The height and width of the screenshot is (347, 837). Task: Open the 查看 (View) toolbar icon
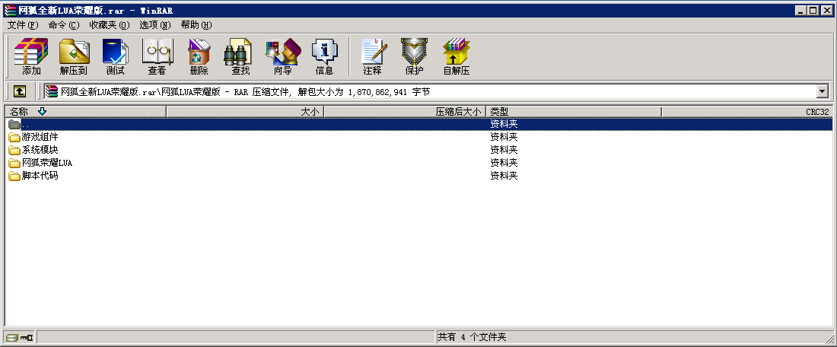157,56
